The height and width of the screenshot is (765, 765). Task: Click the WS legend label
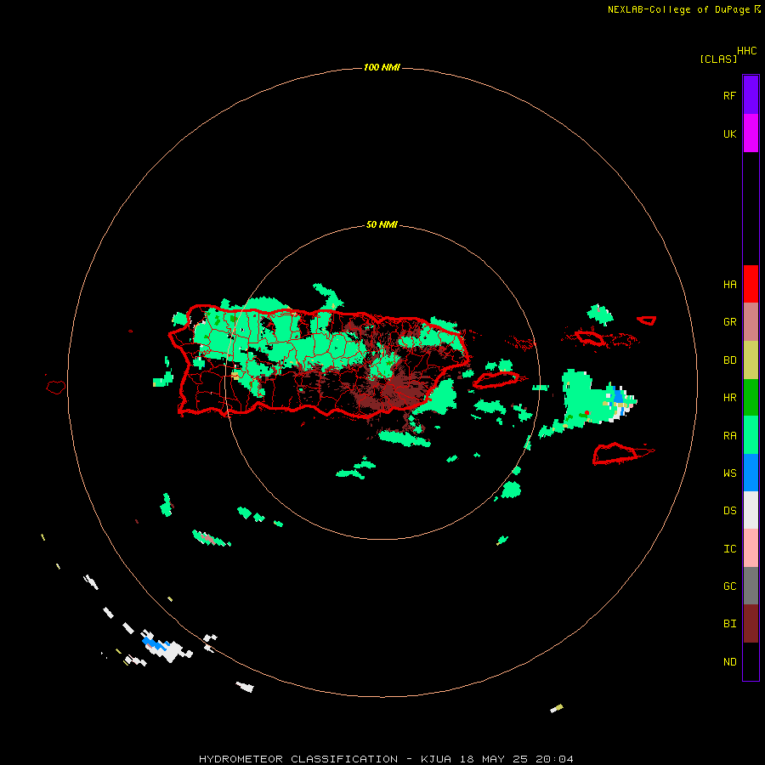[729, 473]
